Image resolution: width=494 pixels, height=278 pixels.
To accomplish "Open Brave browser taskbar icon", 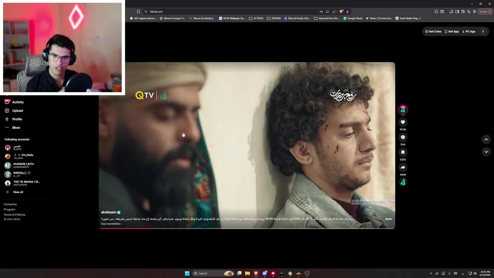I will 256,273.
